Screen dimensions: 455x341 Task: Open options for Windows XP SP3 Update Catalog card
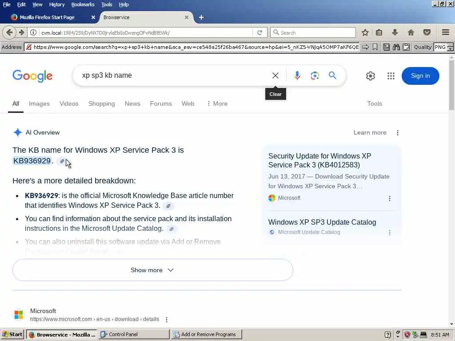389,233
